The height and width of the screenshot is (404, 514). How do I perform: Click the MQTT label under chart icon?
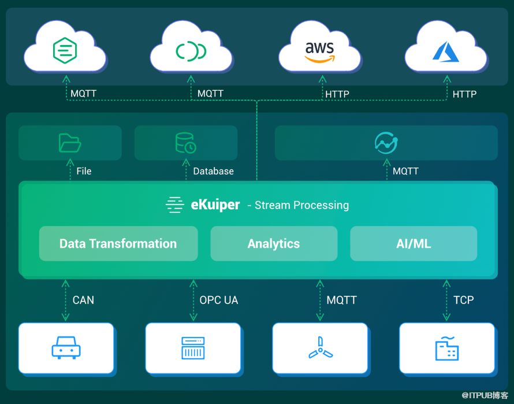point(406,171)
